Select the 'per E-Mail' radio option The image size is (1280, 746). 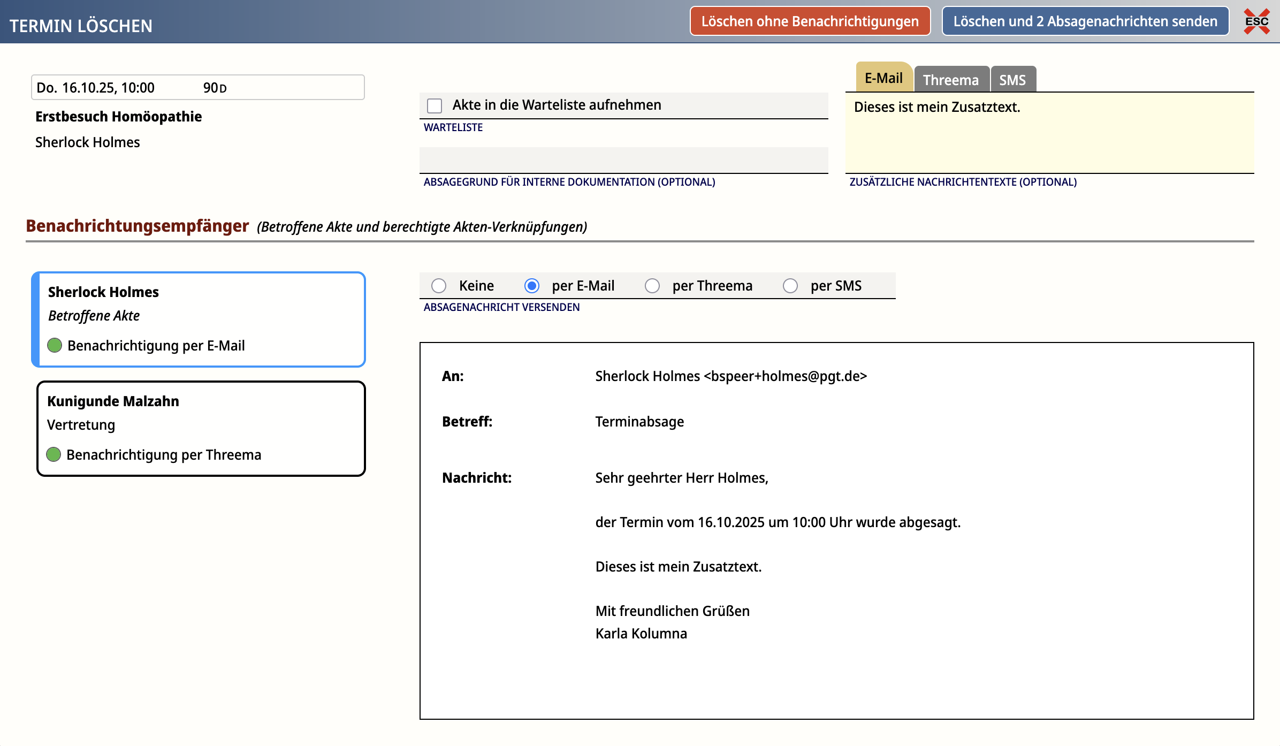tap(532, 286)
